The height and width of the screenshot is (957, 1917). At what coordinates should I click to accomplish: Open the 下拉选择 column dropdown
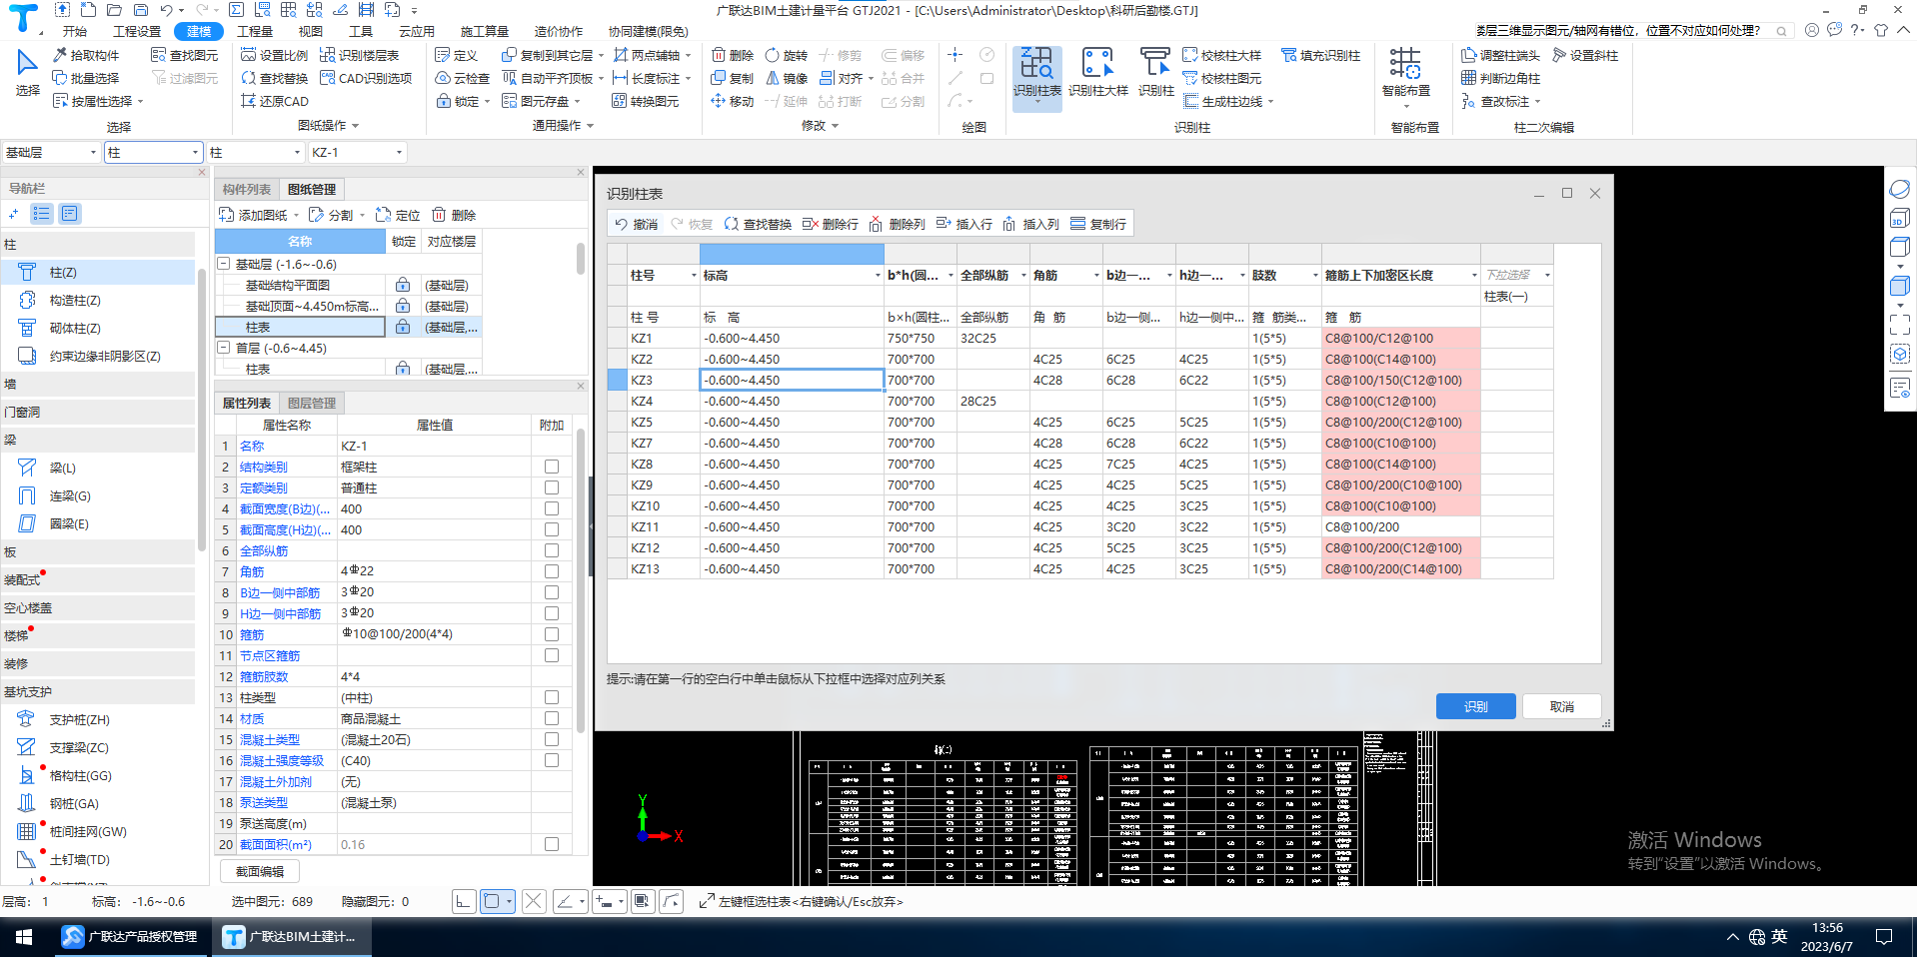coord(1547,276)
